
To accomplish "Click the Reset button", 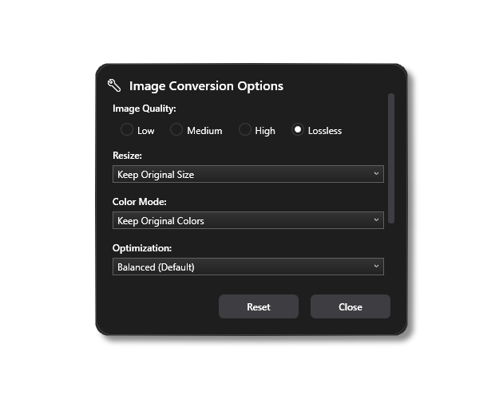I will coord(259,306).
